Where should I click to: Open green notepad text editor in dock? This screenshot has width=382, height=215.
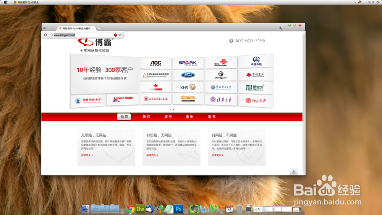(x=169, y=209)
